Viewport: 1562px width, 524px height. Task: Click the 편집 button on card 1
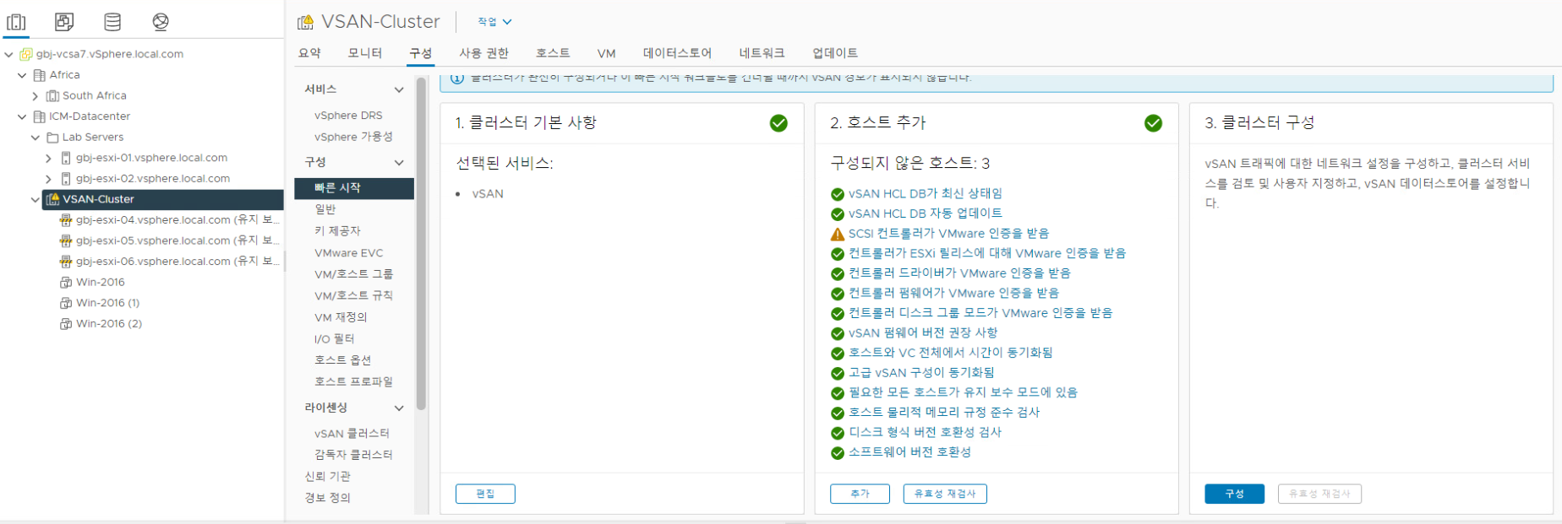485,494
